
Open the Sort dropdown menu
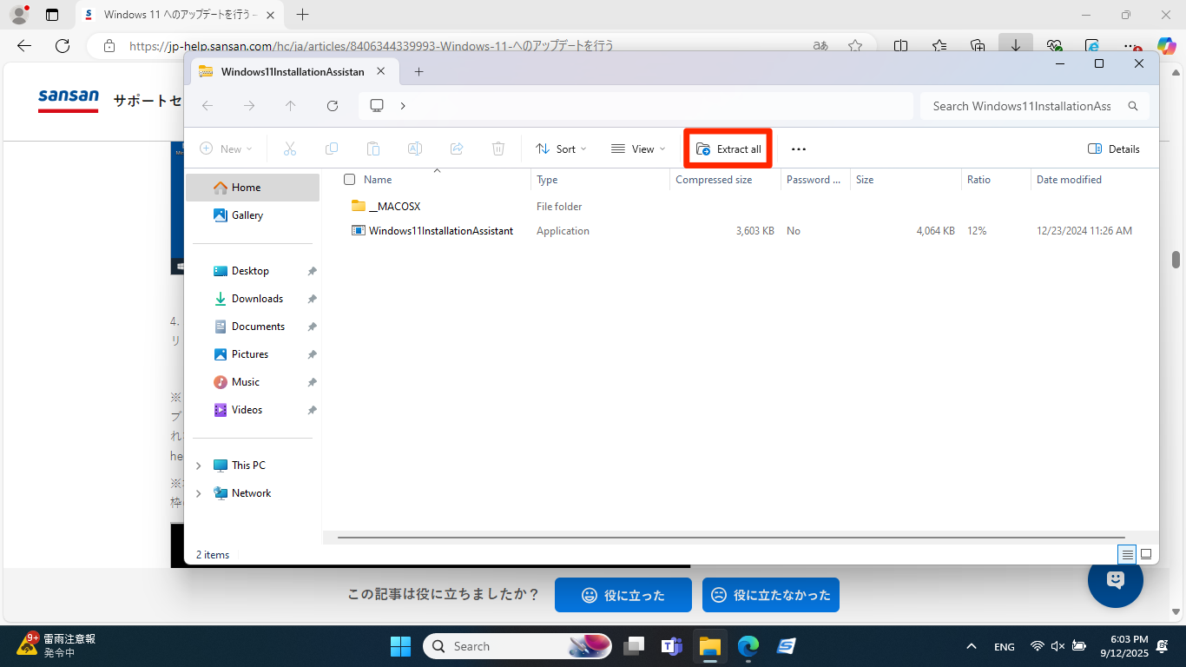coord(561,149)
